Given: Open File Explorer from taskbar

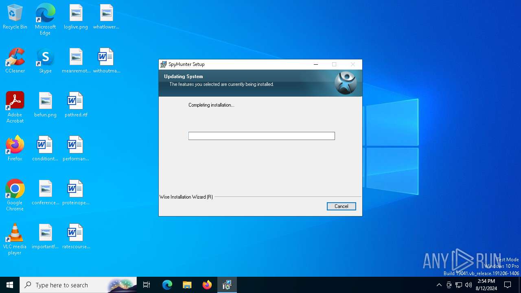Looking at the screenshot, I should pyautogui.click(x=187, y=285).
